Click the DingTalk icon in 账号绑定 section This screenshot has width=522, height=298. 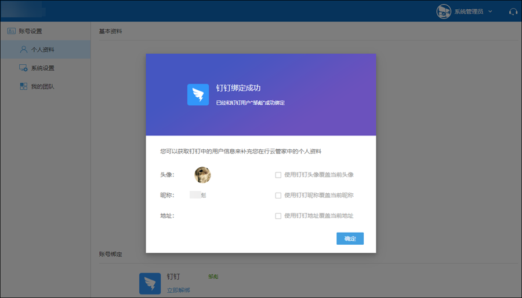point(150,284)
